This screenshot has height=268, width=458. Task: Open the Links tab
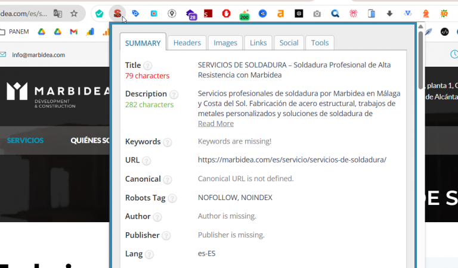[x=258, y=43]
